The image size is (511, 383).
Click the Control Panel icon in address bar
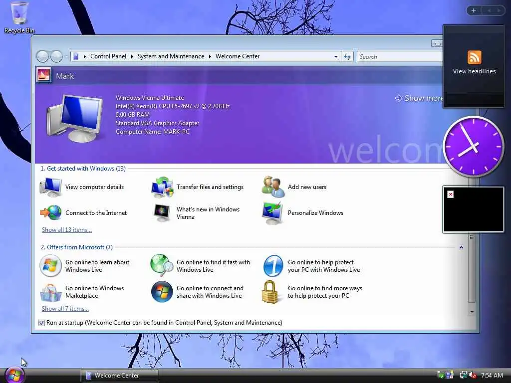coord(76,56)
